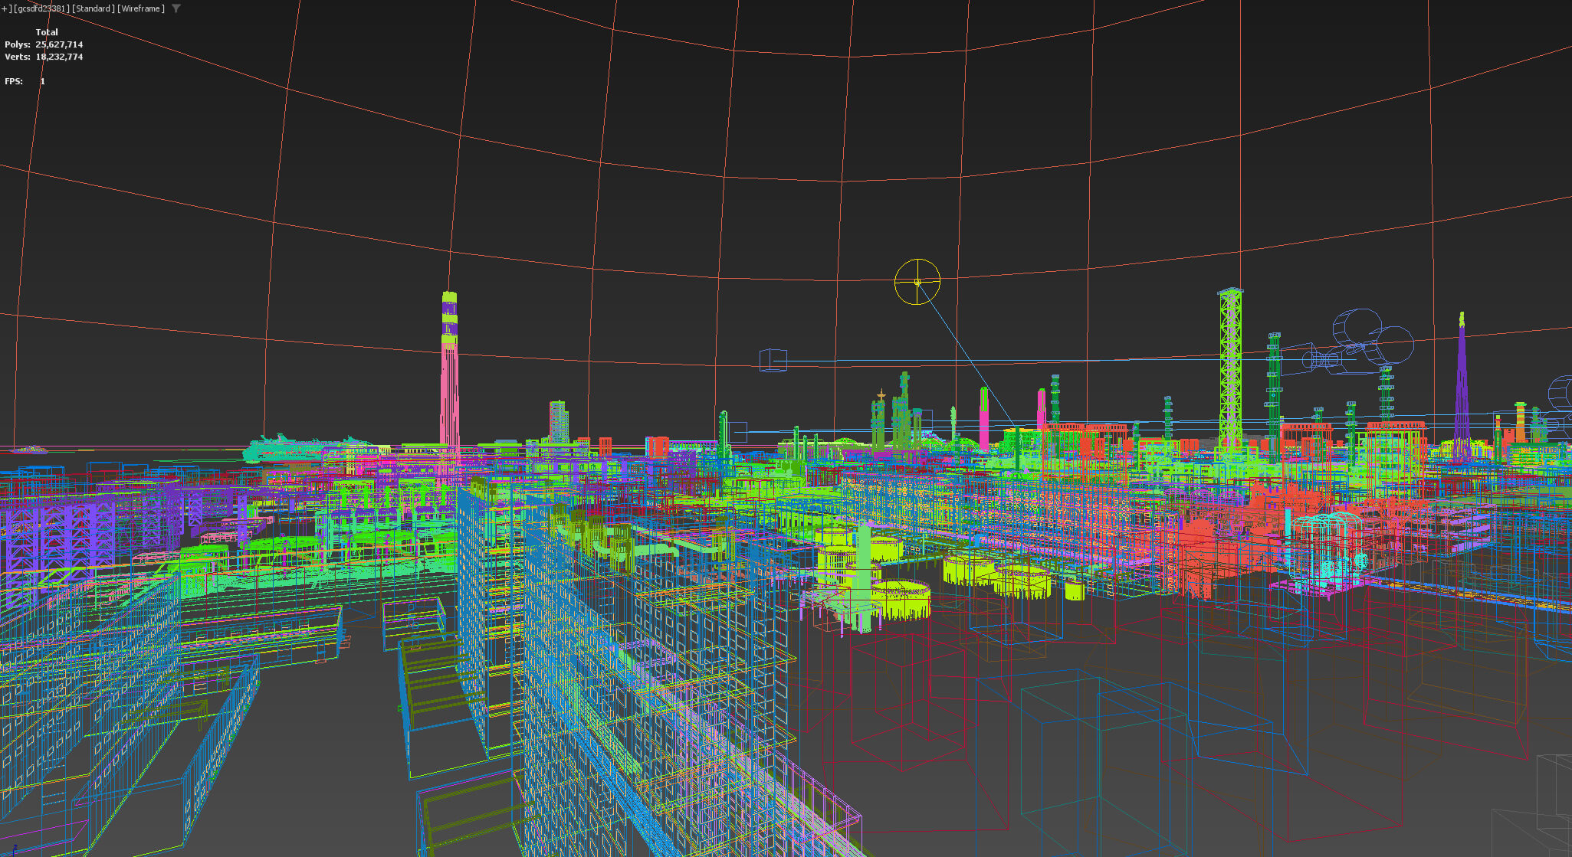1572x857 pixels.
Task: Select the purple spire tower object
Action: [x=1462, y=387]
